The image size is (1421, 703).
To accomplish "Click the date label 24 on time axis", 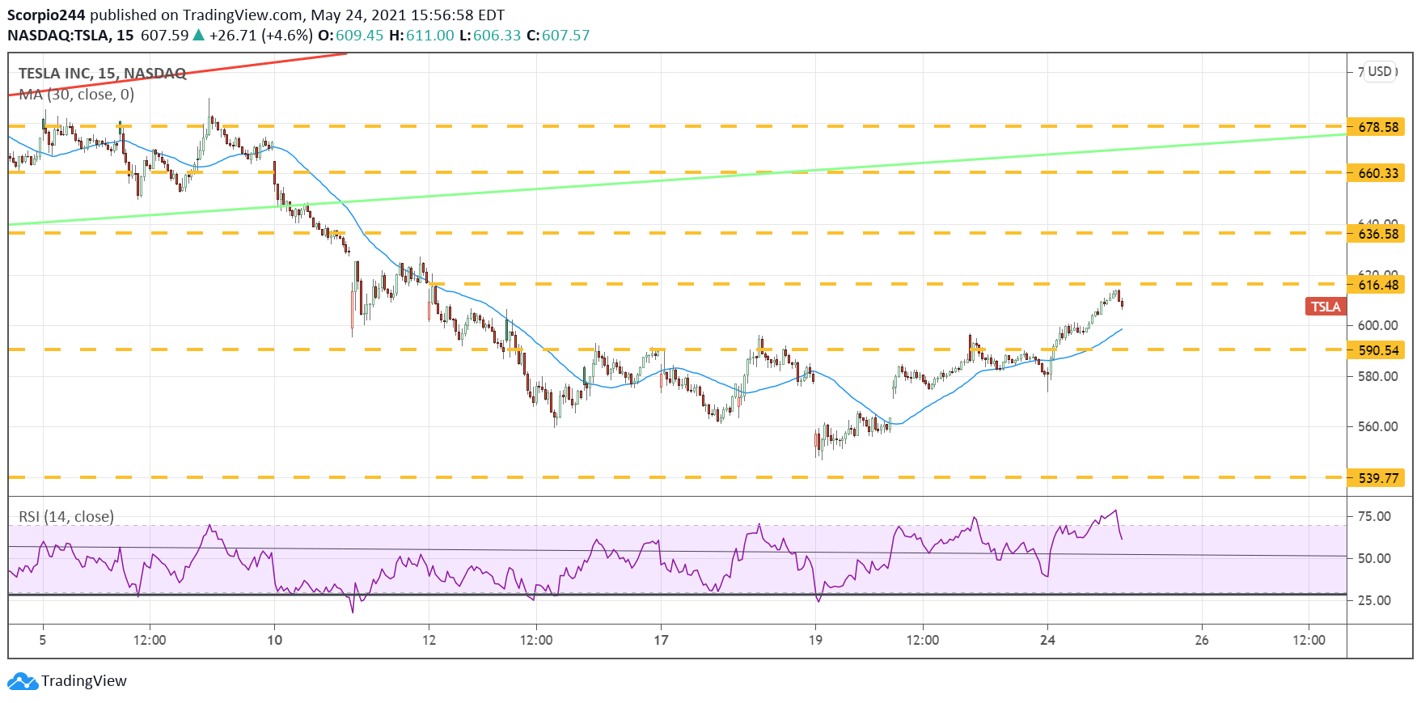I will pos(1047,640).
